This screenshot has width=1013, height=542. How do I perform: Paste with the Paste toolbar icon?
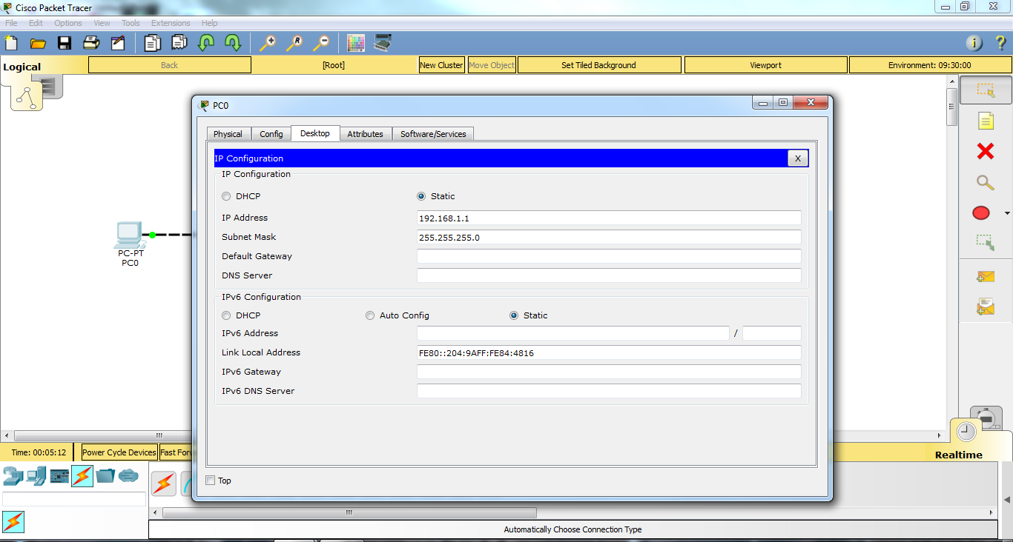[179, 43]
